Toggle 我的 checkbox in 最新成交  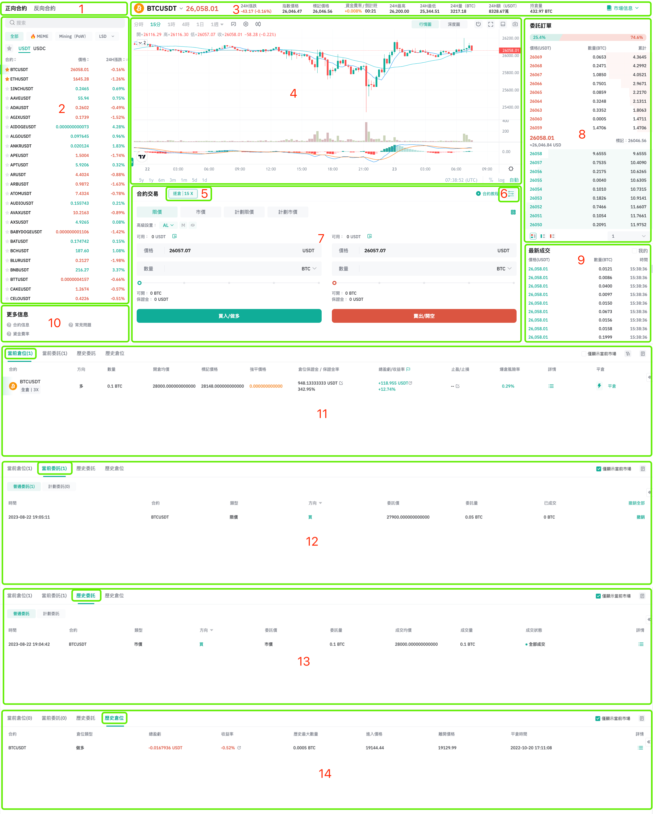[635, 251]
